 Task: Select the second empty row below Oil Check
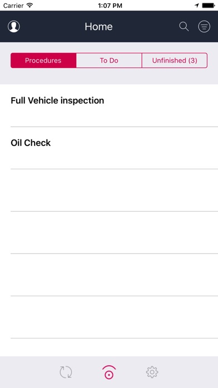[109, 232]
